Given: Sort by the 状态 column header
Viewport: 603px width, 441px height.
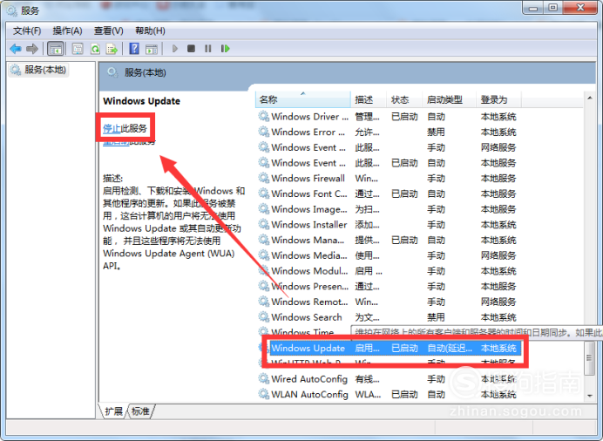Looking at the screenshot, I should click(x=403, y=99).
